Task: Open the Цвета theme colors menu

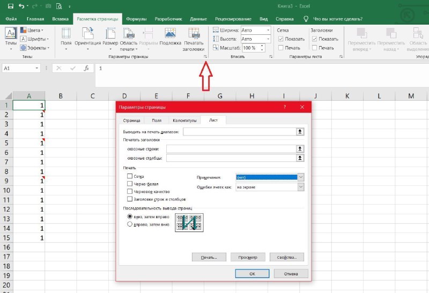Action: click(32, 30)
